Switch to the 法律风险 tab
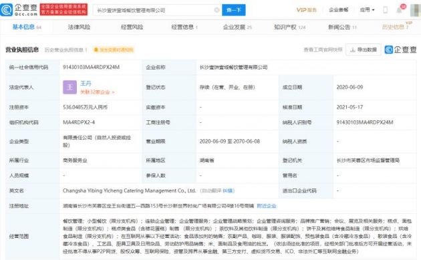Screen dimensions: 421x260 pyautogui.click(x=79, y=27)
